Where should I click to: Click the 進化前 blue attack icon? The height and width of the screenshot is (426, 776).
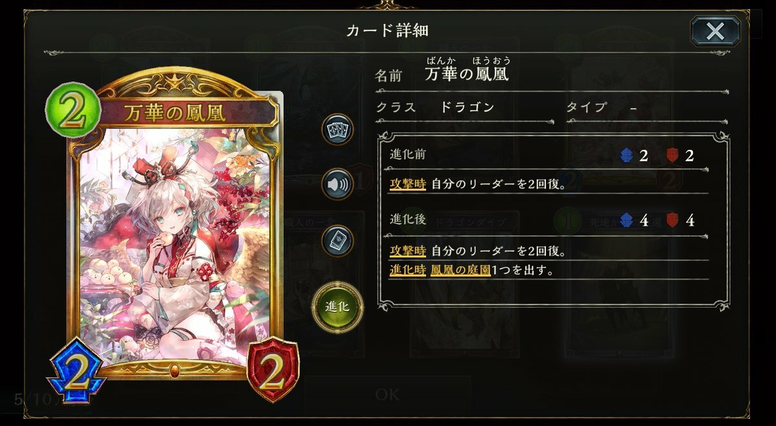click(x=627, y=155)
